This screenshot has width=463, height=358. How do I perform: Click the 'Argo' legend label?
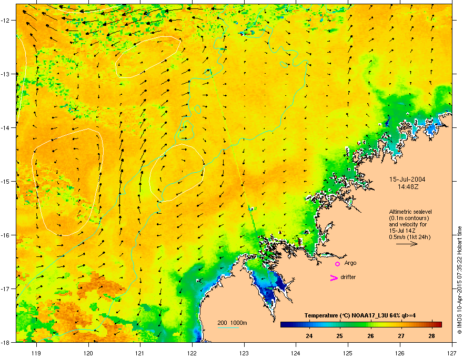[x=350, y=263]
